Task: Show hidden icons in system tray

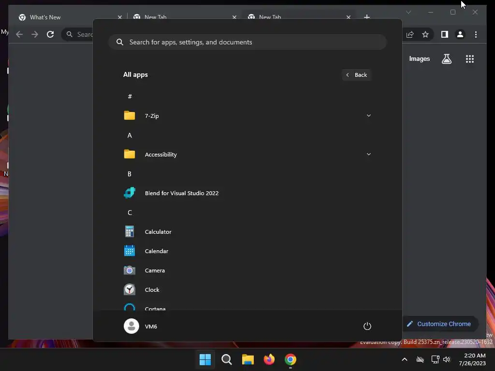Action: click(x=405, y=359)
